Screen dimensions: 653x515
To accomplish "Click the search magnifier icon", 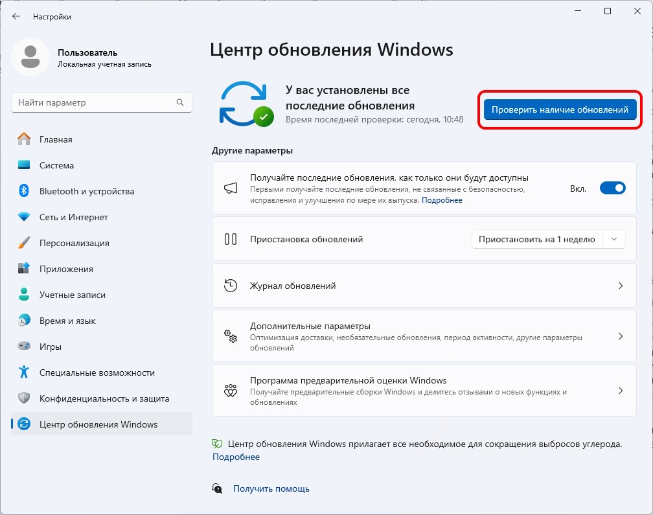I will pos(180,102).
